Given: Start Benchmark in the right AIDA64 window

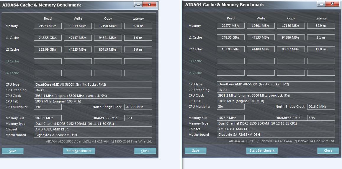Looking at the screenshot, I should [x=262, y=150].
